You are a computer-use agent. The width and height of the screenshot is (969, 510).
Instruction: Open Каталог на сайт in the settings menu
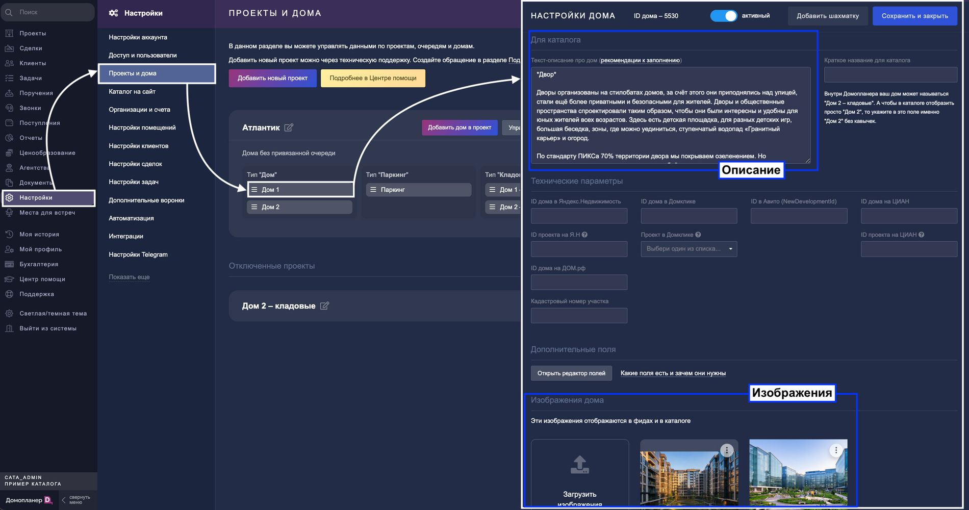coord(132,92)
